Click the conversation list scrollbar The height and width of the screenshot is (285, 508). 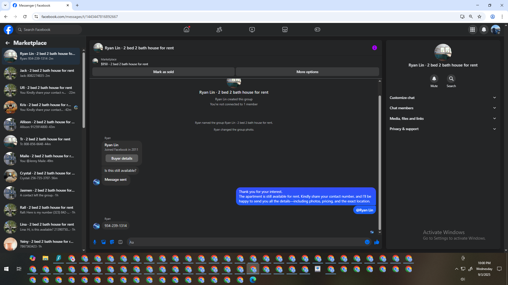pos(84,90)
